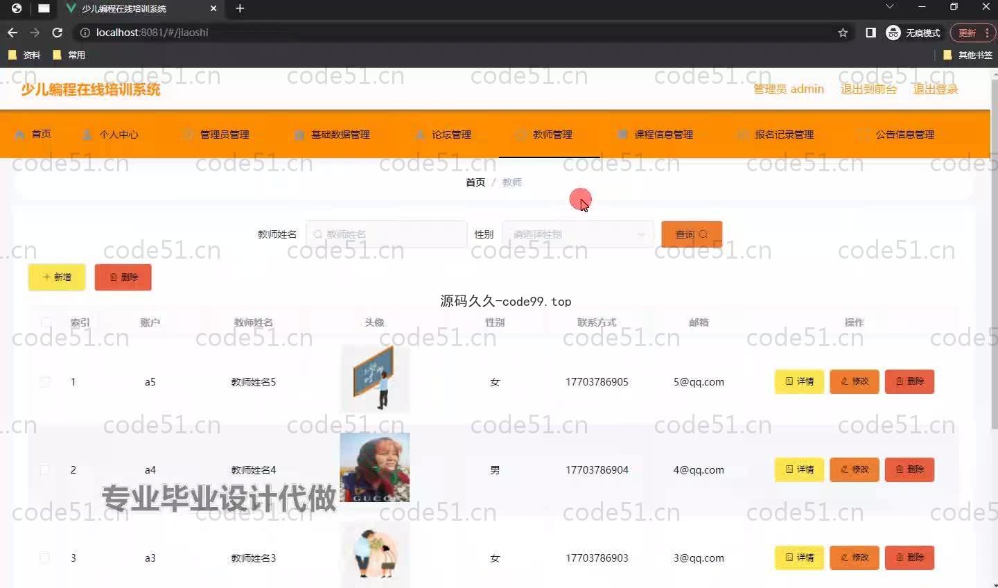Screen dimensions: 998x588
Task: Open 管理员管理 menu
Action: (216, 134)
